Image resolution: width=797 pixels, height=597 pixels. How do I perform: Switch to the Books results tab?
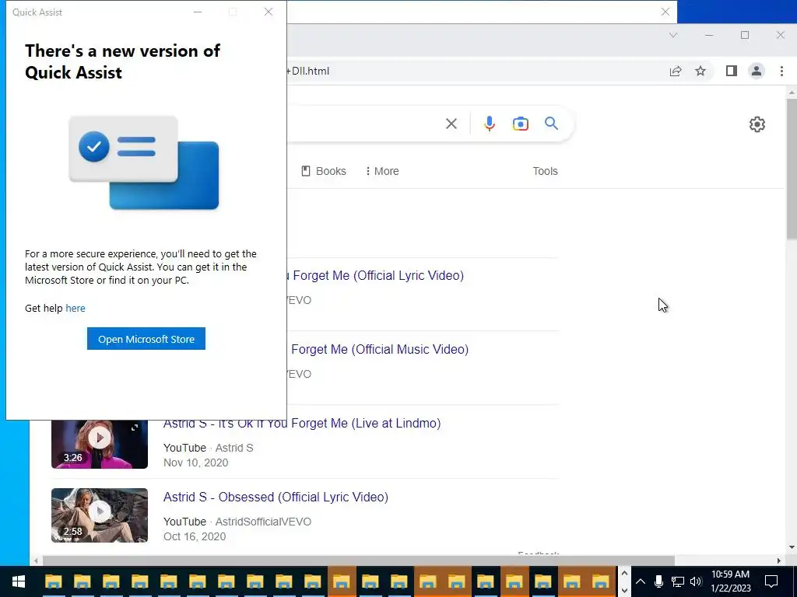pyautogui.click(x=324, y=171)
